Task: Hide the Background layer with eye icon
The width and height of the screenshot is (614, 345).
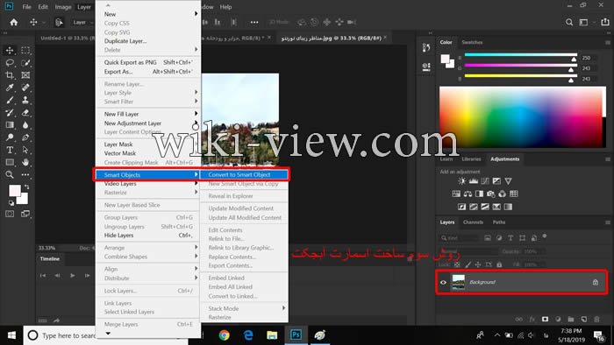Action: [443, 282]
